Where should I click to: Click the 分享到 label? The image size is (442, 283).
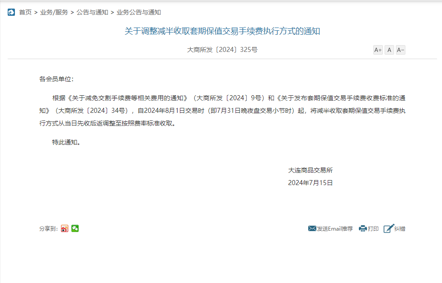pos(48,229)
